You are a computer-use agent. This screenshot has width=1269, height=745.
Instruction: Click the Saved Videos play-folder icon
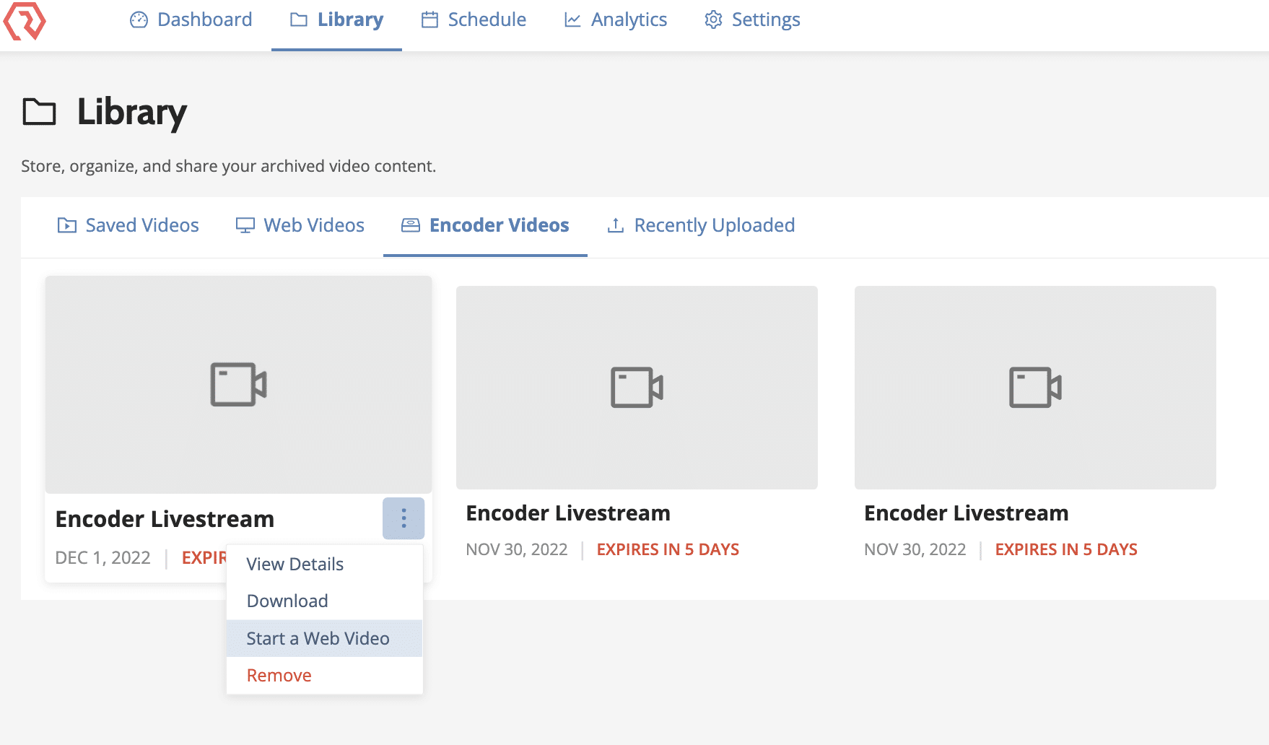tap(67, 226)
